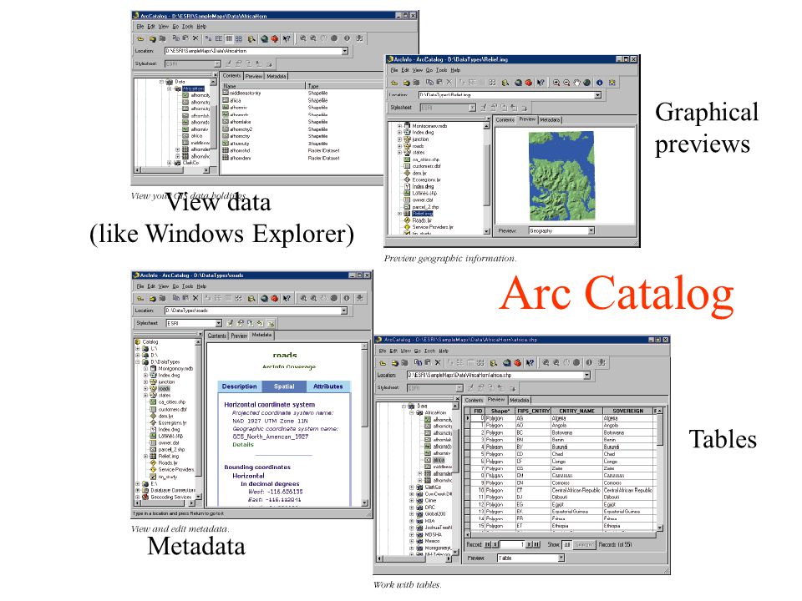Expand ClarkCo folder in africa.shp window tree
Viewport: 802px width, 601px height.
(411, 487)
